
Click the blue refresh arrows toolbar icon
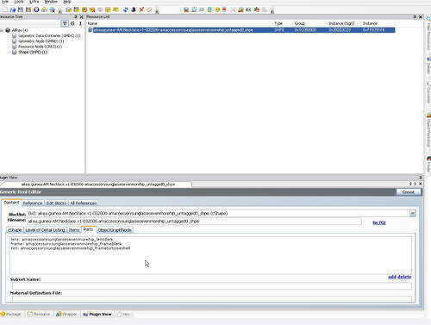point(126,9)
